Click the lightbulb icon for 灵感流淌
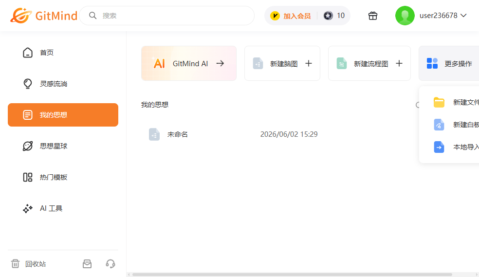Screen dimensions: 479x277 (x=28, y=84)
